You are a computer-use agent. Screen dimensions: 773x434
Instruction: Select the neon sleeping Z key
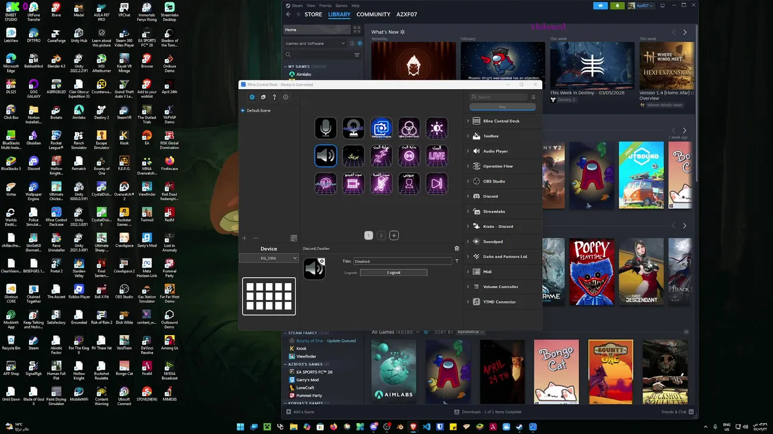381,156
